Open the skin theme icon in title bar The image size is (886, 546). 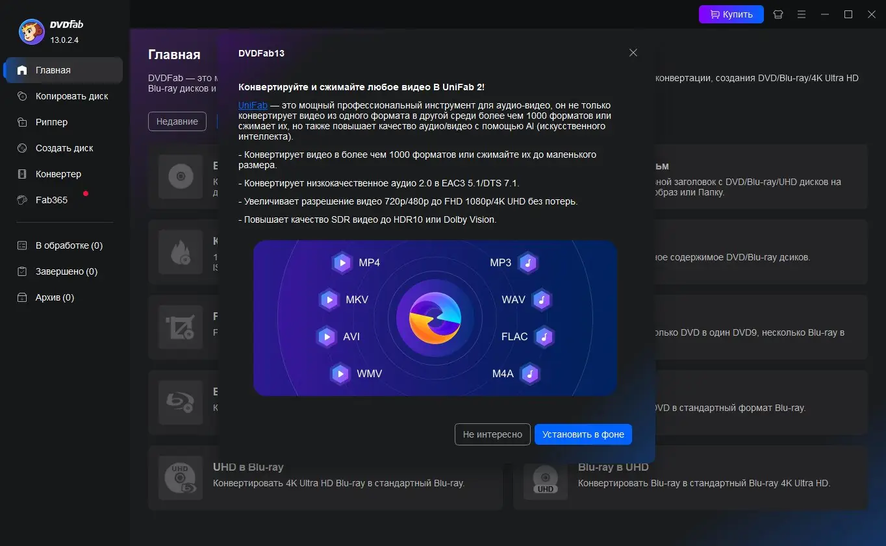[x=778, y=14]
